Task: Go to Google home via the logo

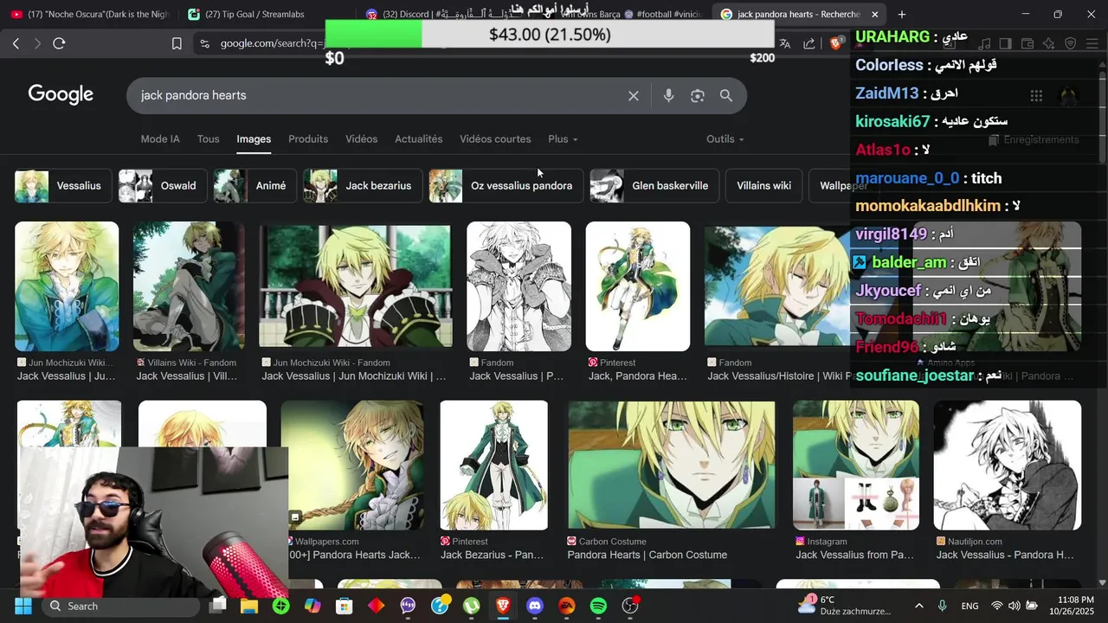Action: point(61,95)
